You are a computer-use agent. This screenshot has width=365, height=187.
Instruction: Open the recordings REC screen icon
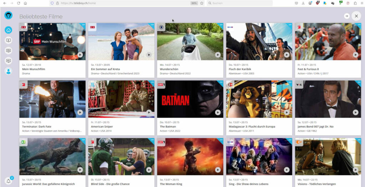click(x=9, y=61)
